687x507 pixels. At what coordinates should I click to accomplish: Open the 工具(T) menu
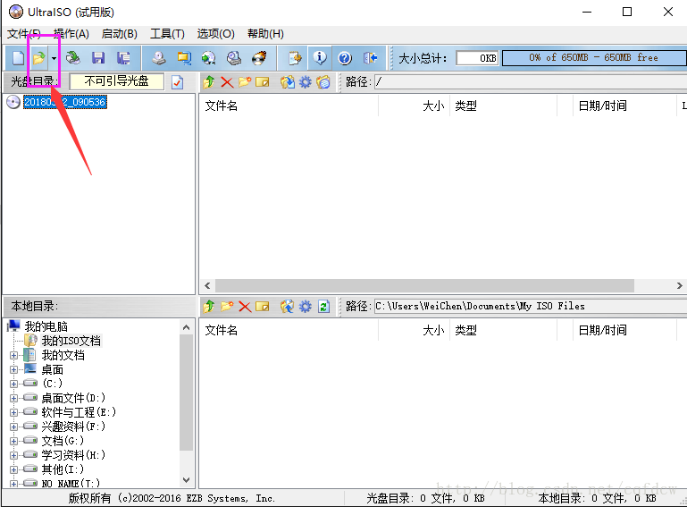167,34
